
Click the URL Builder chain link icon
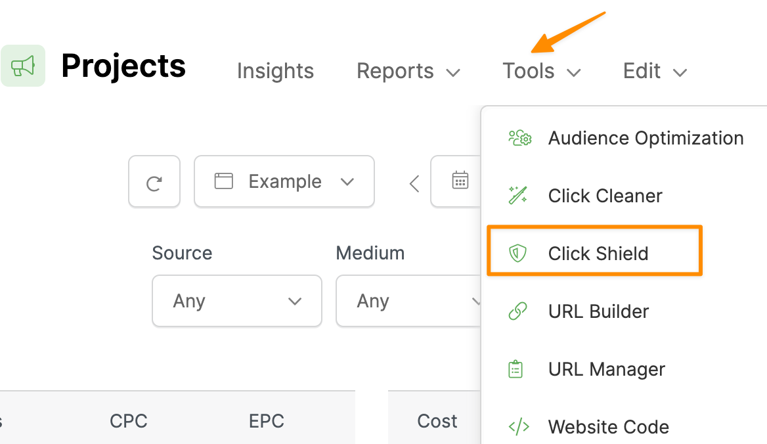click(518, 311)
